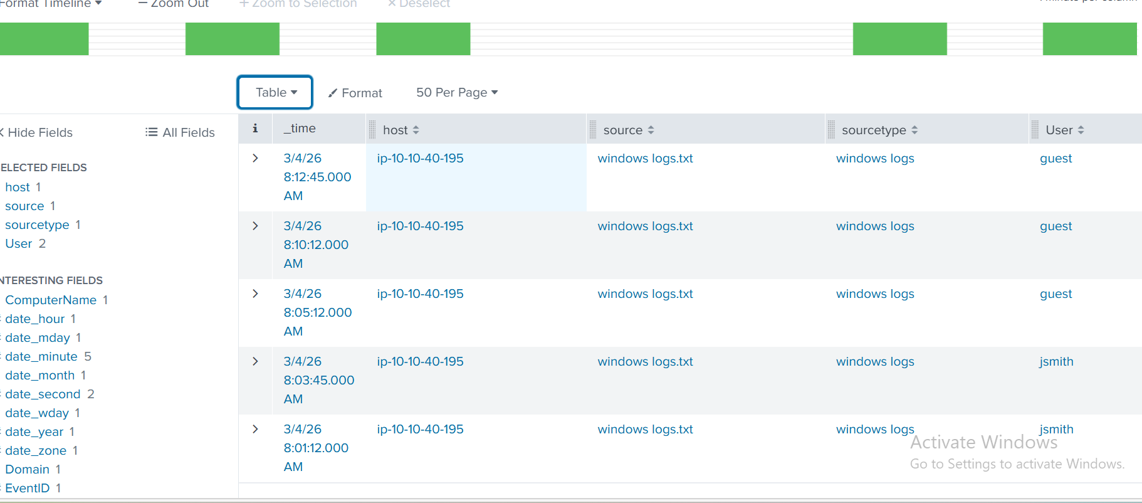1142x503 pixels.
Task: Expand the 8:01:12.000 event row
Action: tap(255, 429)
